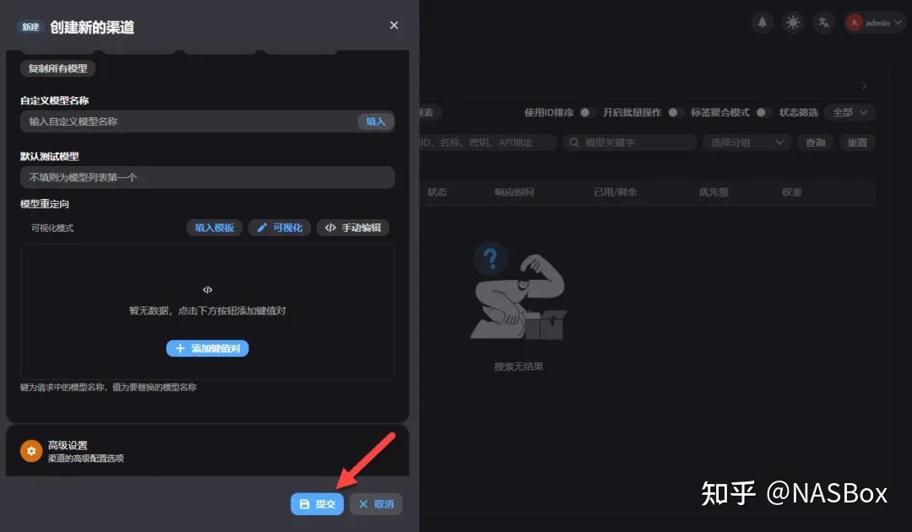Focus the ID, 名称, 密钥 search field
Image resolution: width=912 pixels, height=532 pixels.
(x=488, y=142)
